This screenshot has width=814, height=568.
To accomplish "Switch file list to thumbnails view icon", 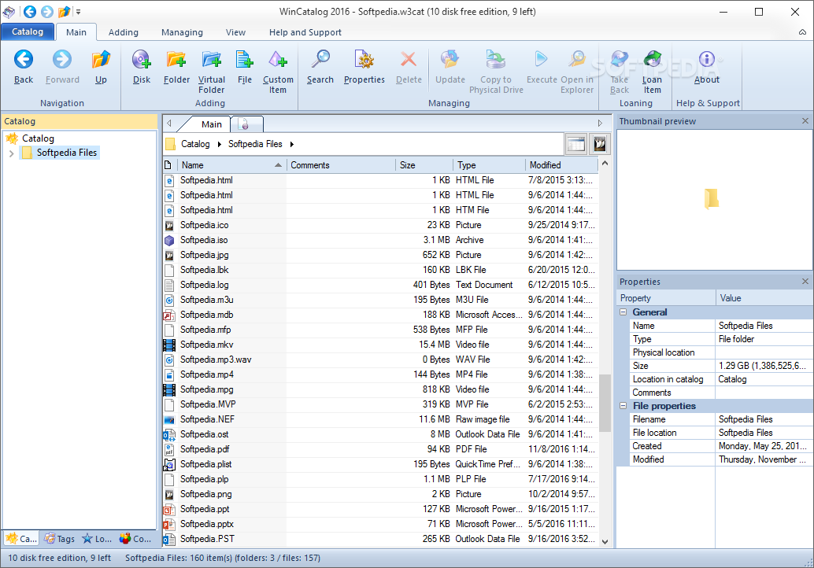I will [x=600, y=144].
